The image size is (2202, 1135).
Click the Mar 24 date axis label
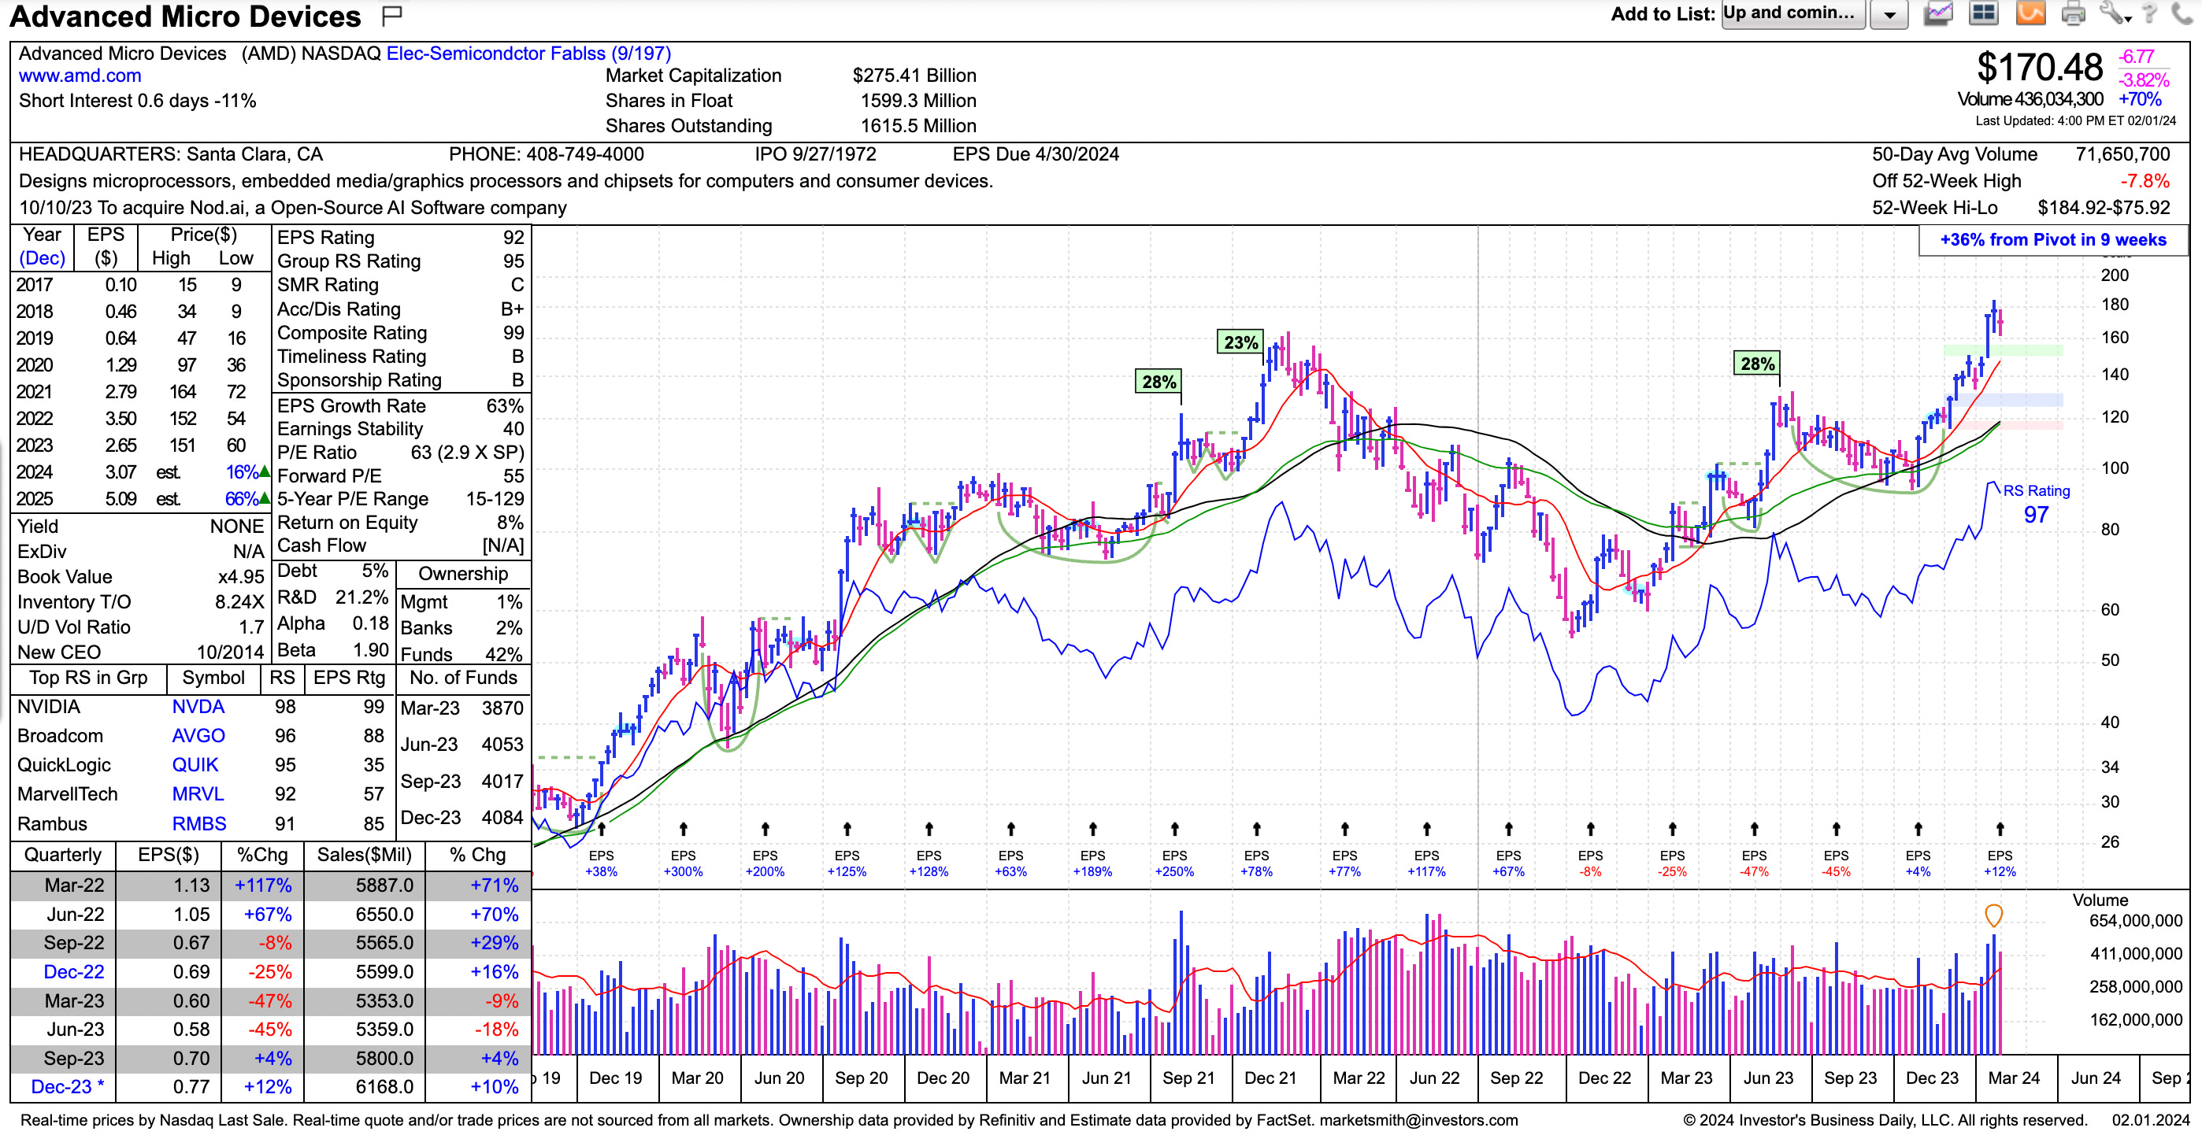tap(2013, 1078)
